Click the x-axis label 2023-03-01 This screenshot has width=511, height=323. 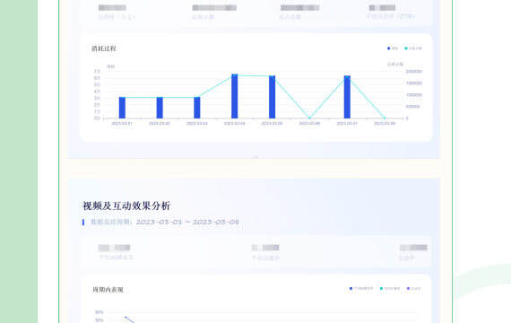122,124
